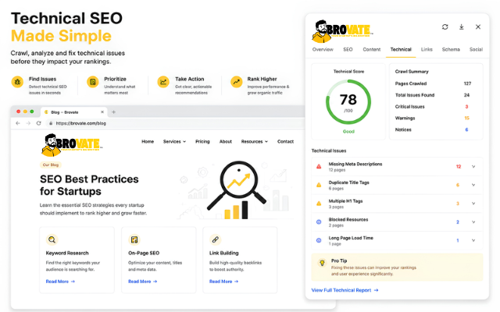The height and width of the screenshot is (312, 500).
Task: Click the On-Page SEO card icon
Action: (134, 239)
